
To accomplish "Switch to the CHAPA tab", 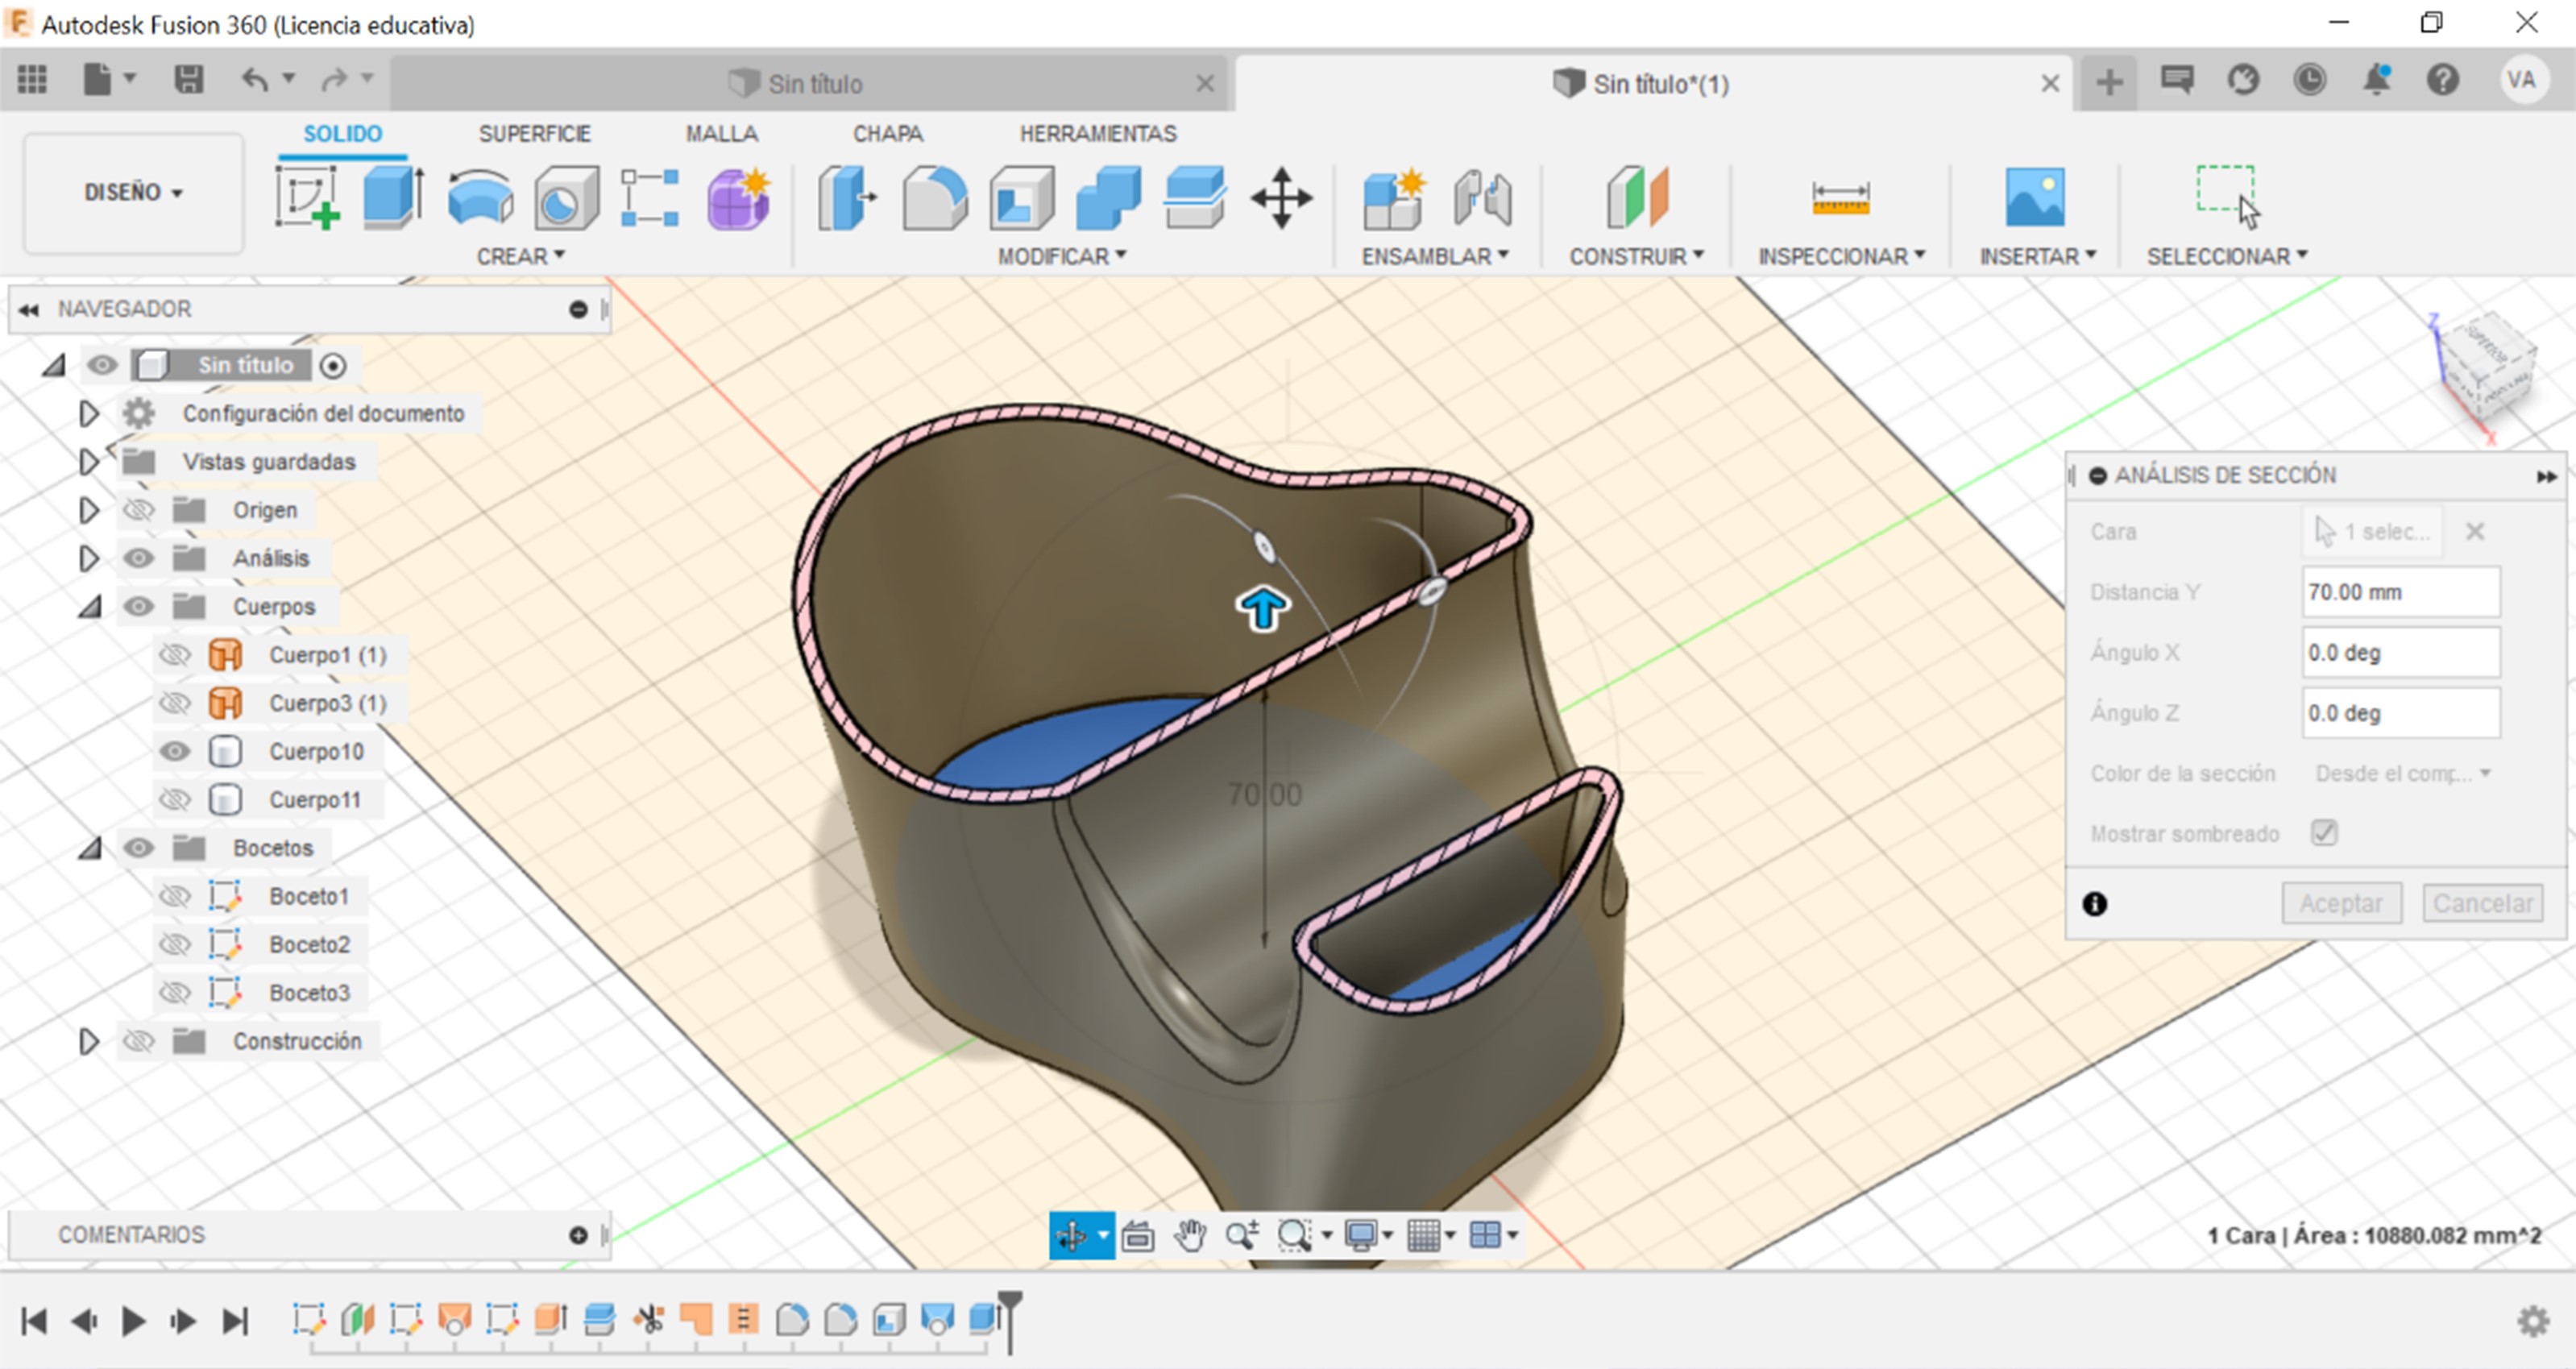I will [887, 133].
